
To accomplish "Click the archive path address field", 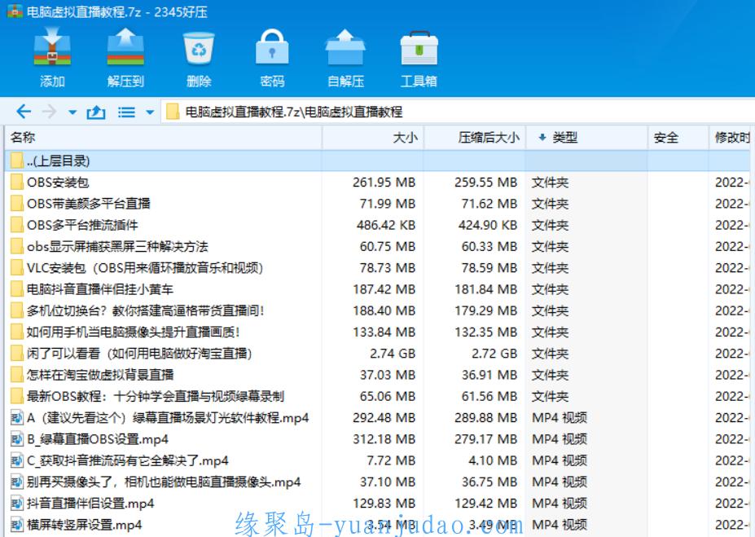I will pos(458,112).
